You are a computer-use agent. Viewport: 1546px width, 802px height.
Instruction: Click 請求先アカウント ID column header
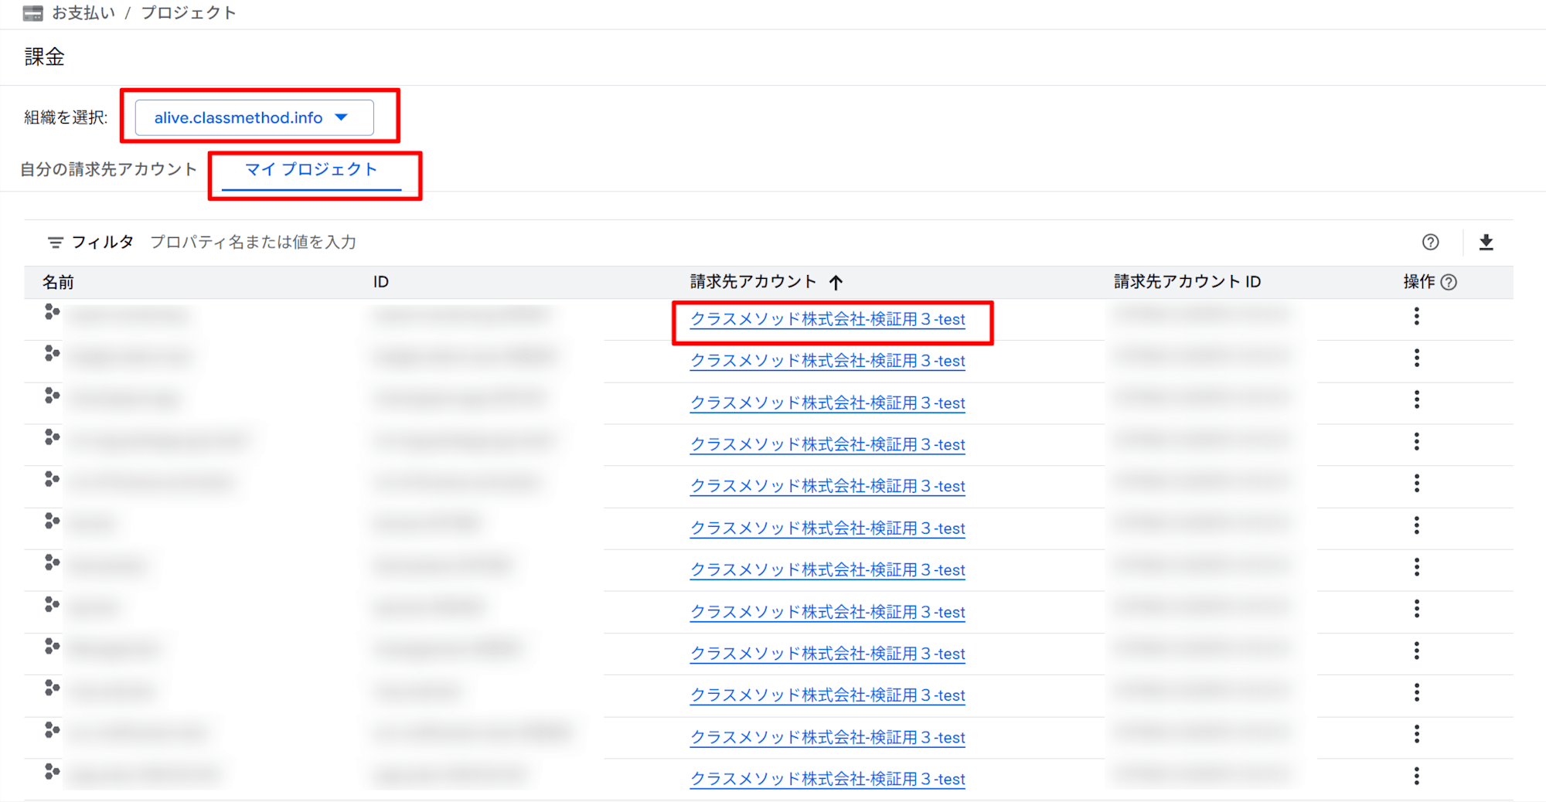(1187, 282)
